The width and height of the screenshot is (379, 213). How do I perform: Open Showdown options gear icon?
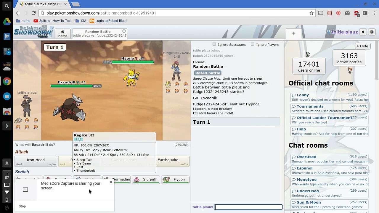(372, 32)
